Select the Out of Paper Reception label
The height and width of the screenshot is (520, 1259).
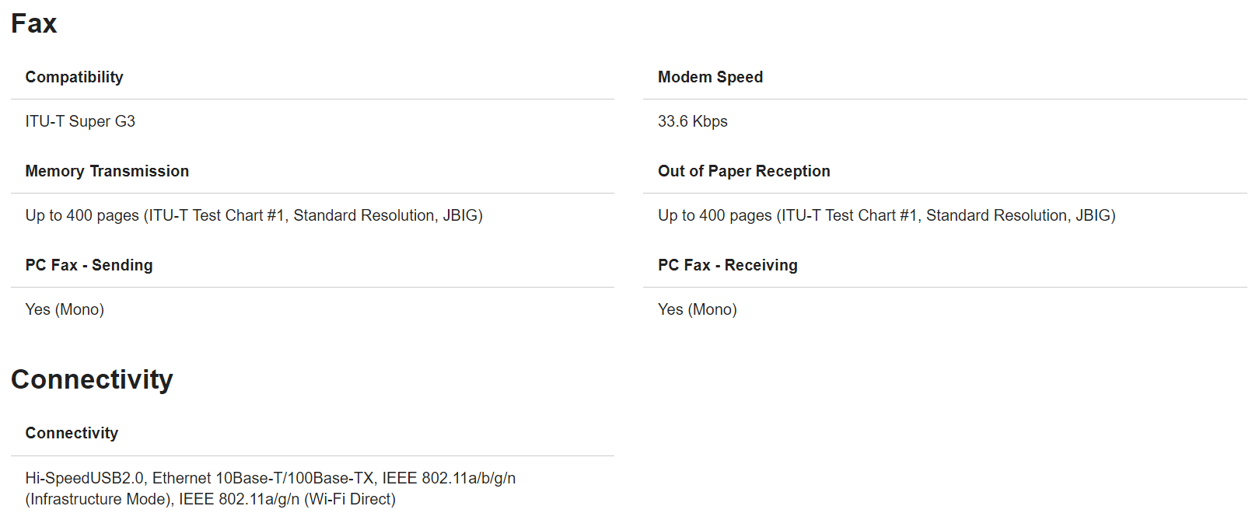[743, 171]
